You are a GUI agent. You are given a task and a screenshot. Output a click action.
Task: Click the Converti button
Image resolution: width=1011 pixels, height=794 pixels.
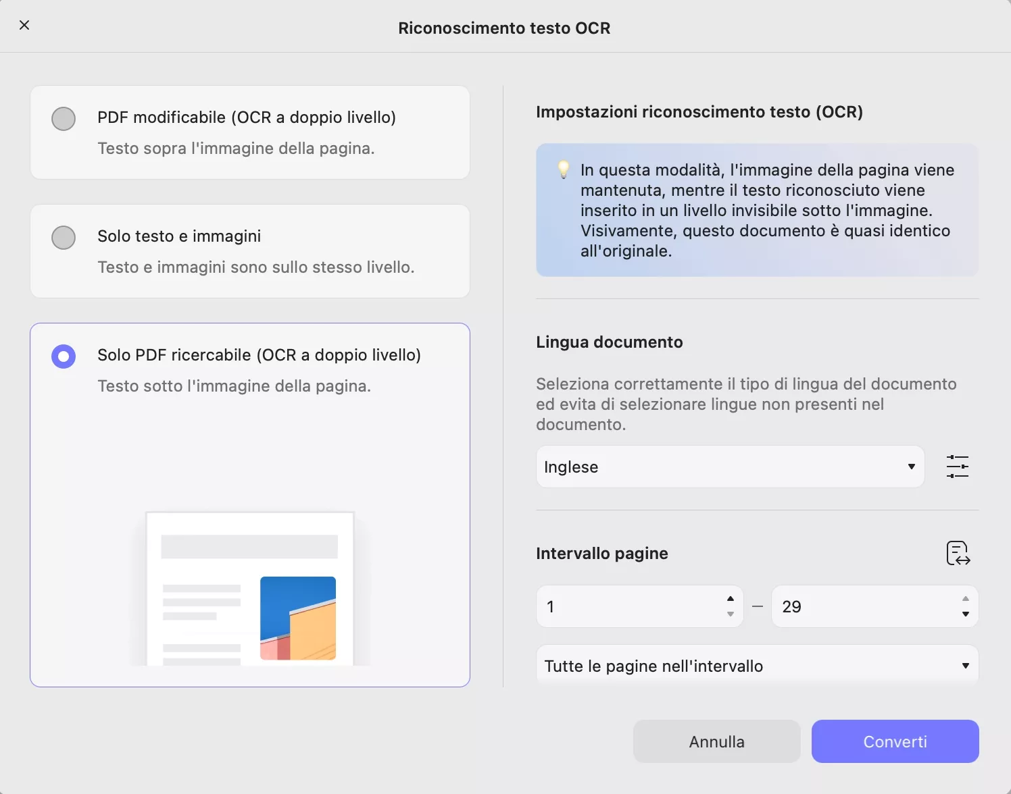[895, 741]
